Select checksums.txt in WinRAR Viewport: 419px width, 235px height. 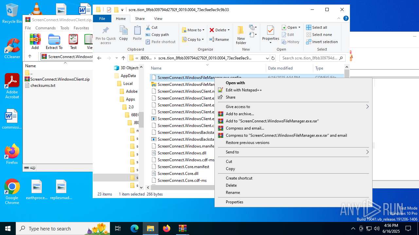point(43,86)
